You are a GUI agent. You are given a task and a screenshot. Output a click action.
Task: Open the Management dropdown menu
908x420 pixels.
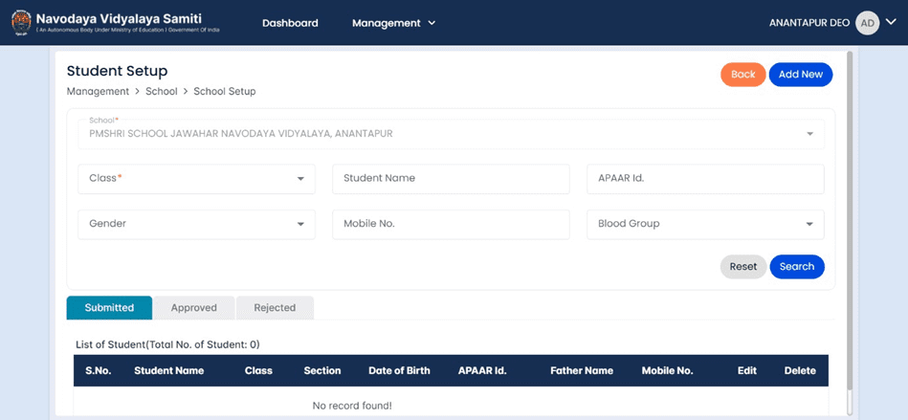(x=393, y=23)
